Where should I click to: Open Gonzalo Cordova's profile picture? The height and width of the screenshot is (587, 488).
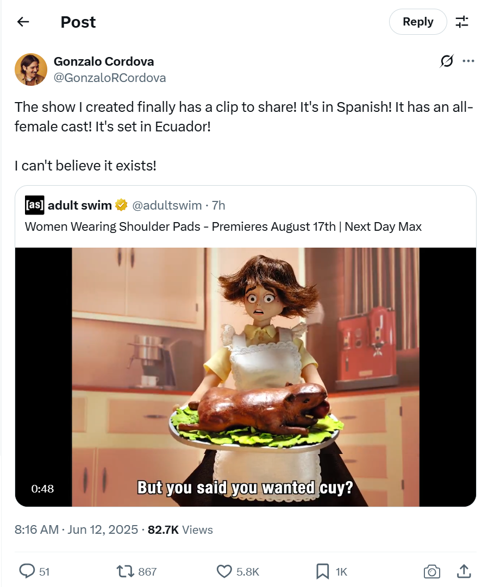tap(31, 70)
